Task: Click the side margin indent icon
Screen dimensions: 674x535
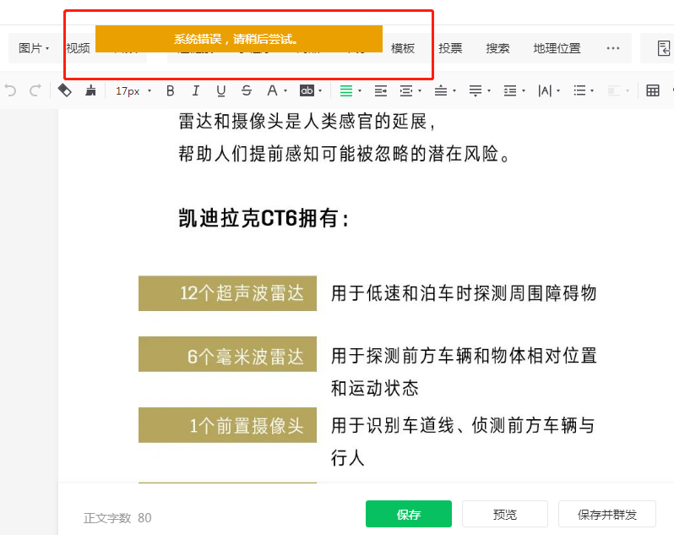Action: [405, 90]
